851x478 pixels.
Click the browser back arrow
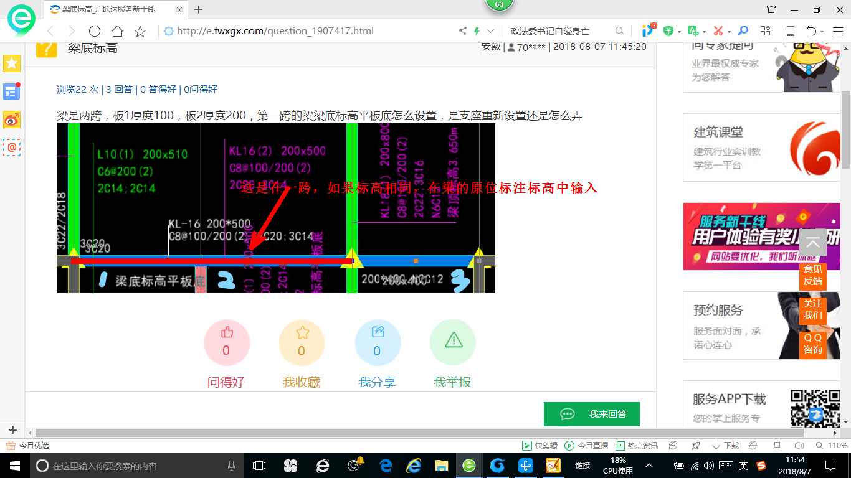coord(50,31)
